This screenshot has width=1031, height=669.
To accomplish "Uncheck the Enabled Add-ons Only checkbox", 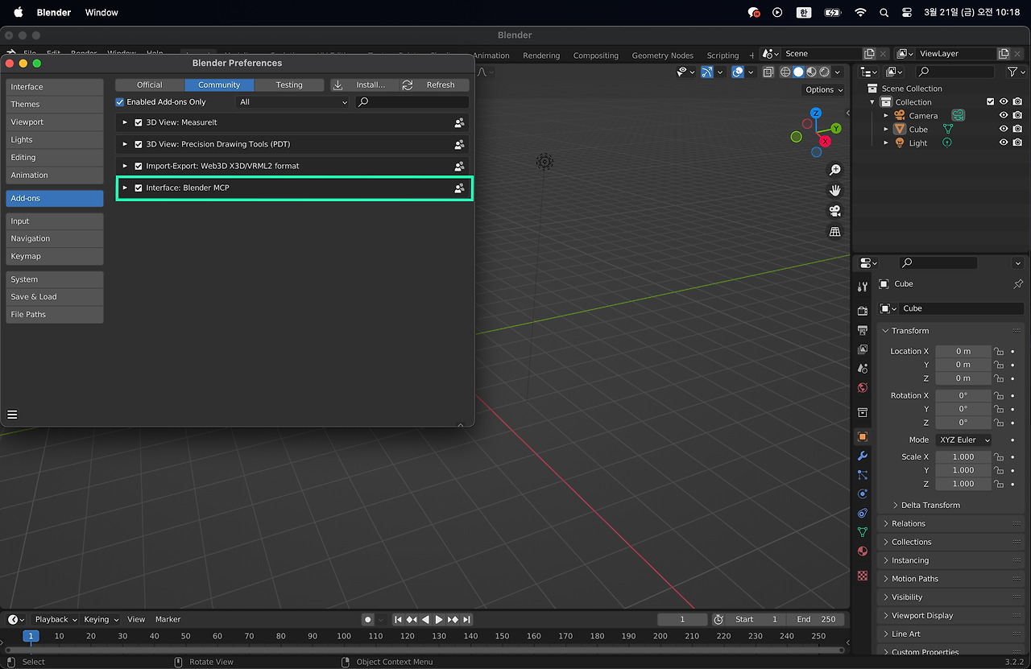I will [120, 102].
